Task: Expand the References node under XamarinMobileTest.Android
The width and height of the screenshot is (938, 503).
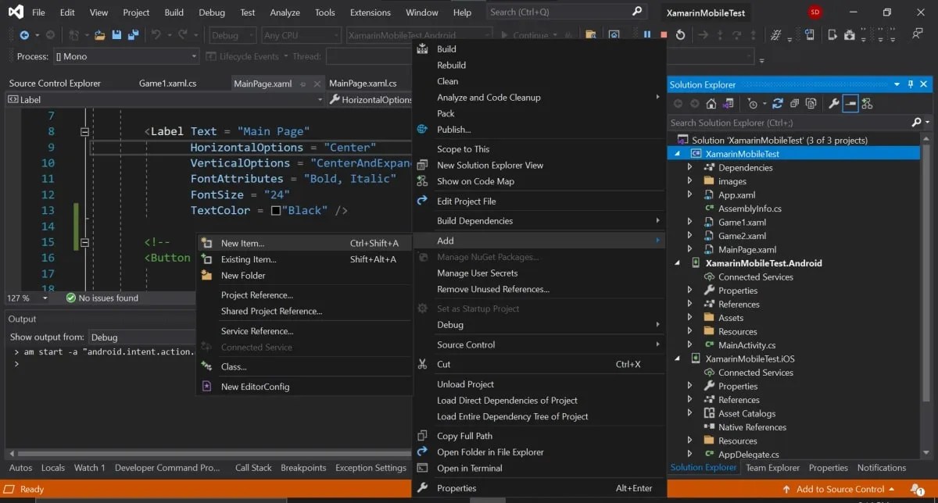Action: [689, 304]
